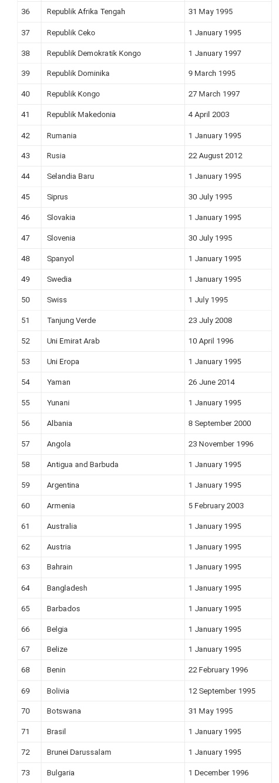Click the Uni Emirat Arab cell
279x783 pixels.
pyautogui.click(x=112, y=341)
